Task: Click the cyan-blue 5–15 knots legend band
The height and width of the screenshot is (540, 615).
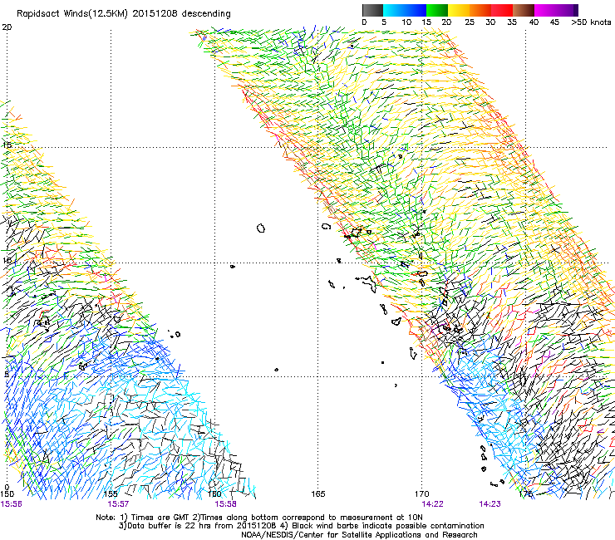Action: tap(405, 10)
